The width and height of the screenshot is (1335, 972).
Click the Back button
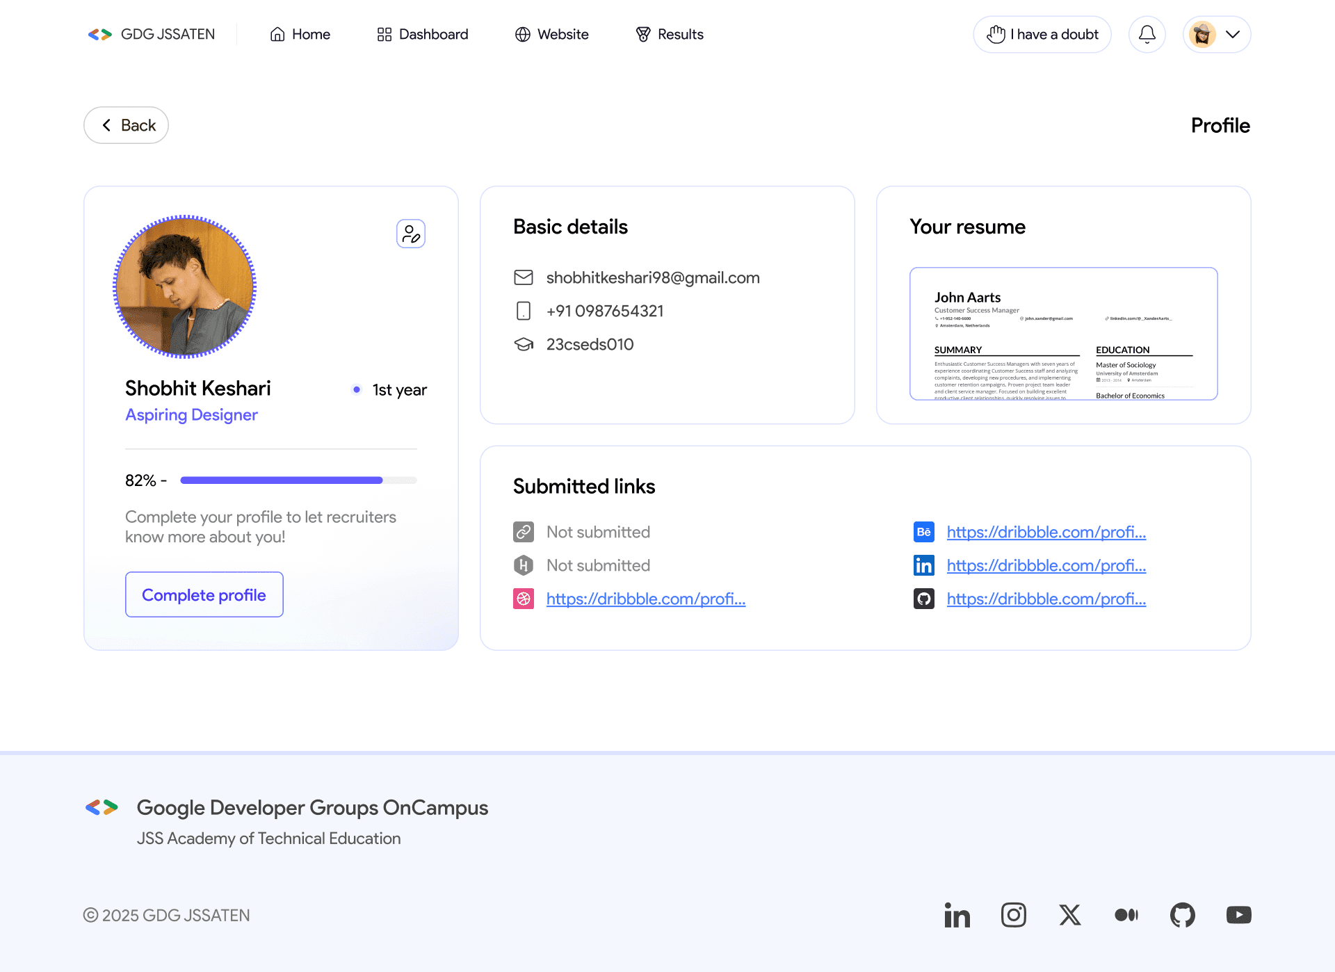[x=126, y=125]
